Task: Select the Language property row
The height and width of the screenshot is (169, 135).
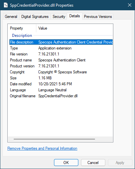Action: coord(61,90)
